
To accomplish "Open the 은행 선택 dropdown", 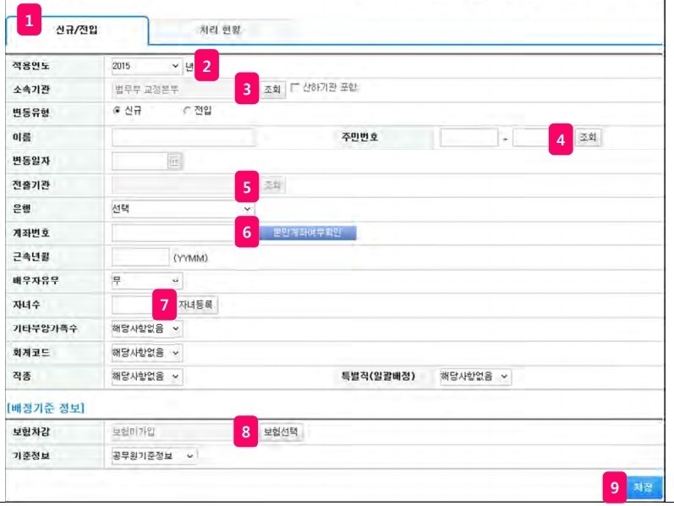I will pyautogui.click(x=183, y=209).
